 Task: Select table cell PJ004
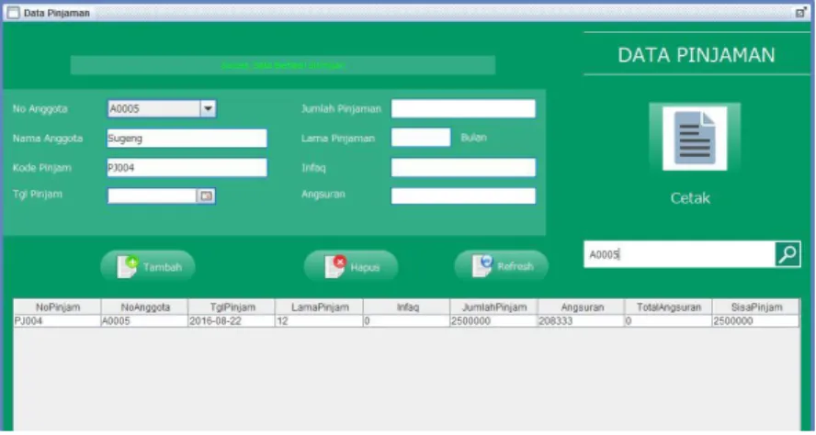pyautogui.click(x=57, y=321)
